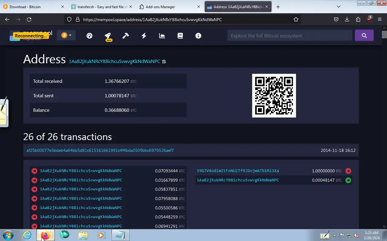387x241 pixels.
Task: Open uBlock Origin extension icon
Action: [x=369, y=19]
